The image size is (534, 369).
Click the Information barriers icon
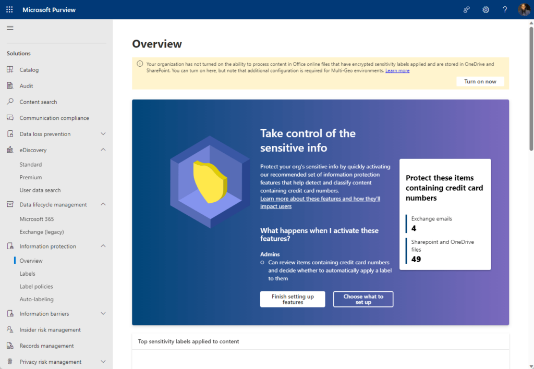[x=10, y=314]
